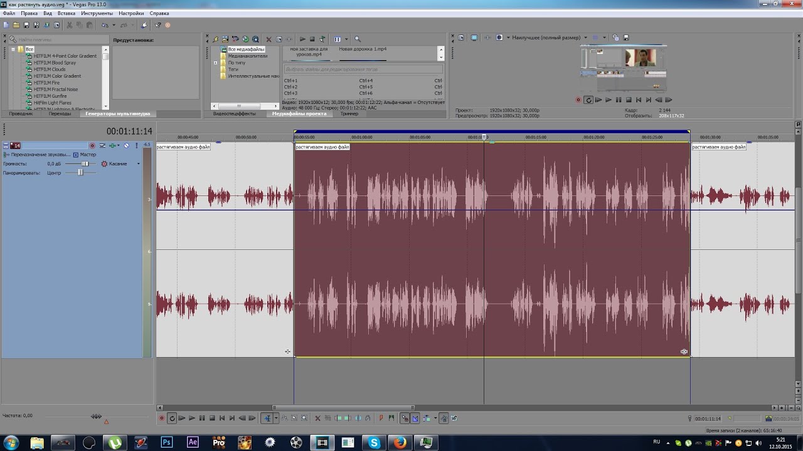The image size is (803, 451).
Task: Click the Normal edit tool icon in timeline toolbar
Action: [x=268, y=418]
